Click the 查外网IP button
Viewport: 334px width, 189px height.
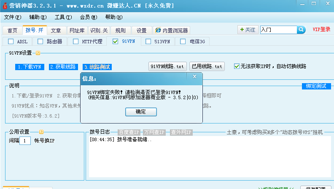181,132
